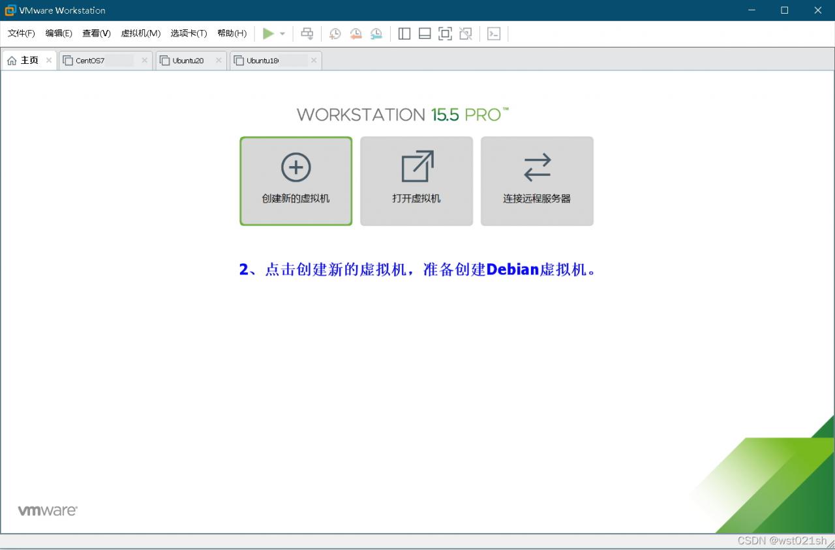
Task: Open the console view icon
Action: (494, 33)
